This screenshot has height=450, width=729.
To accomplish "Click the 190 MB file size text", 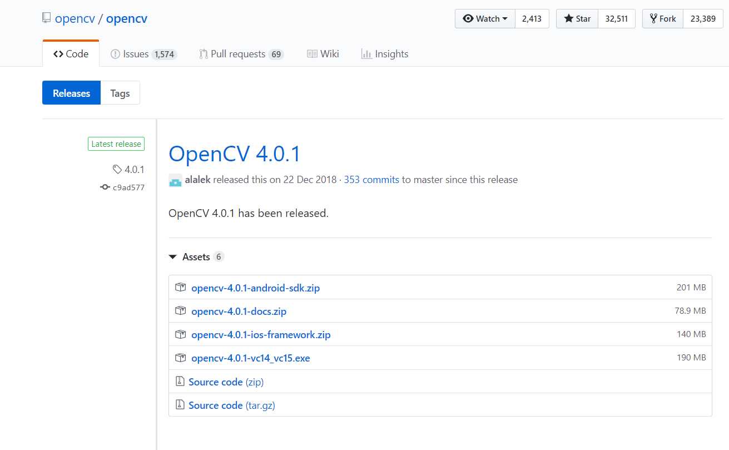I will coord(691,358).
